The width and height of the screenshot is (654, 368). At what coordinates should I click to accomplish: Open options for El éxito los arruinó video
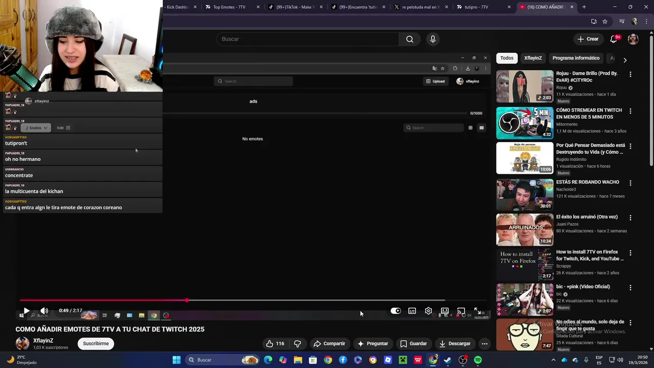(x=630, y=218)
